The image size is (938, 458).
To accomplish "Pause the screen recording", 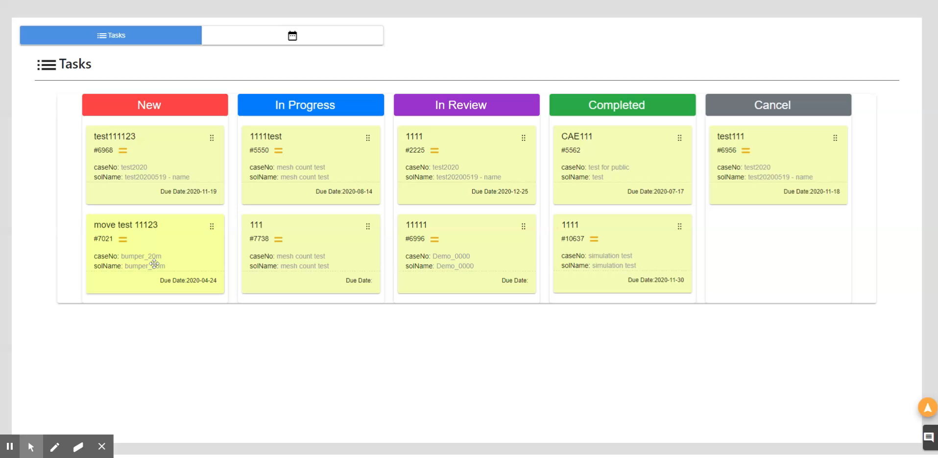I will pos(9,446).
